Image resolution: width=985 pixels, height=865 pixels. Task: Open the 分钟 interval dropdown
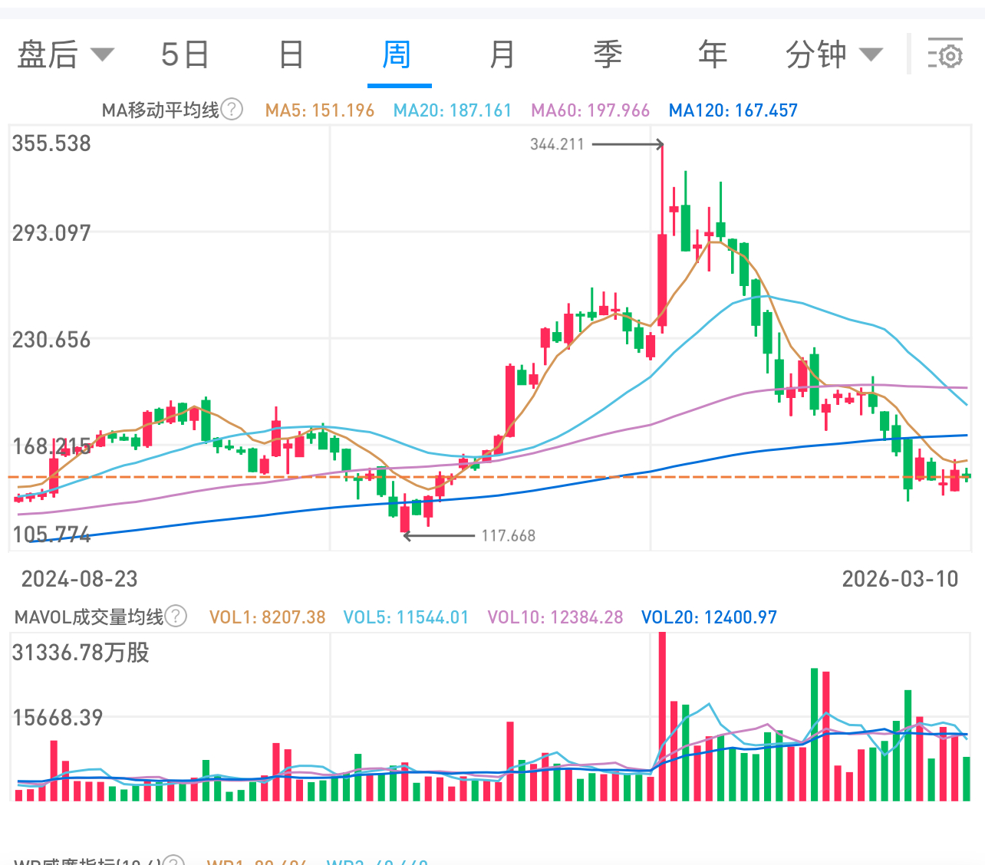tap(834, 54)
